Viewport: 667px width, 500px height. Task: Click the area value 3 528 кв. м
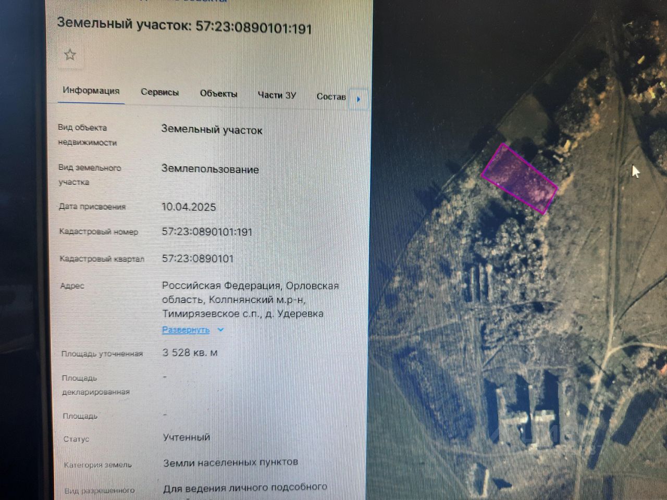click(x=190, y=353)
